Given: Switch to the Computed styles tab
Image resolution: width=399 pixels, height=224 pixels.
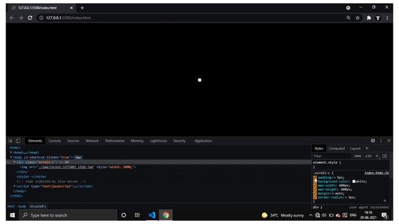Looking at the screenshot, I should tap(337, 148).
